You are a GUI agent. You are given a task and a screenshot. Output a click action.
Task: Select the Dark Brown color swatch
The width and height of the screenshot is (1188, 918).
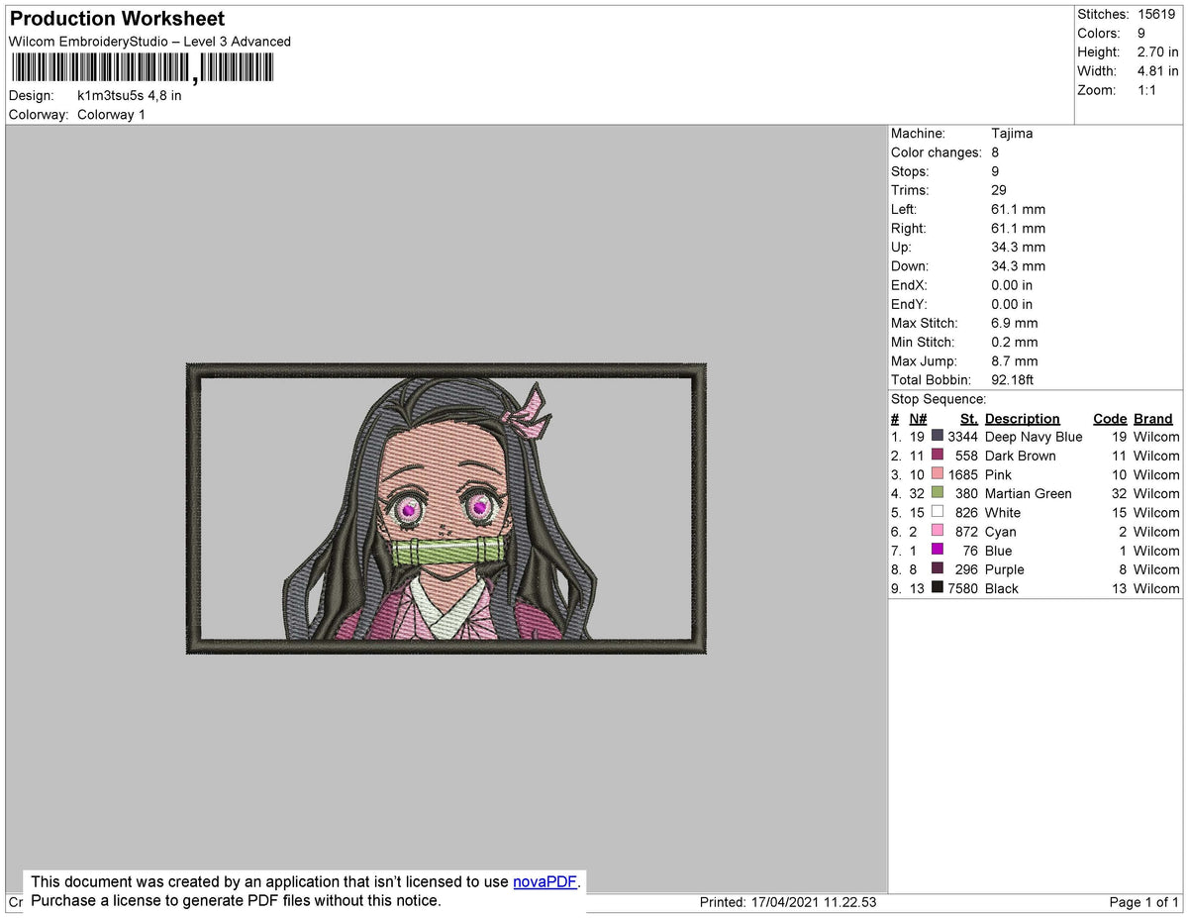940,456
